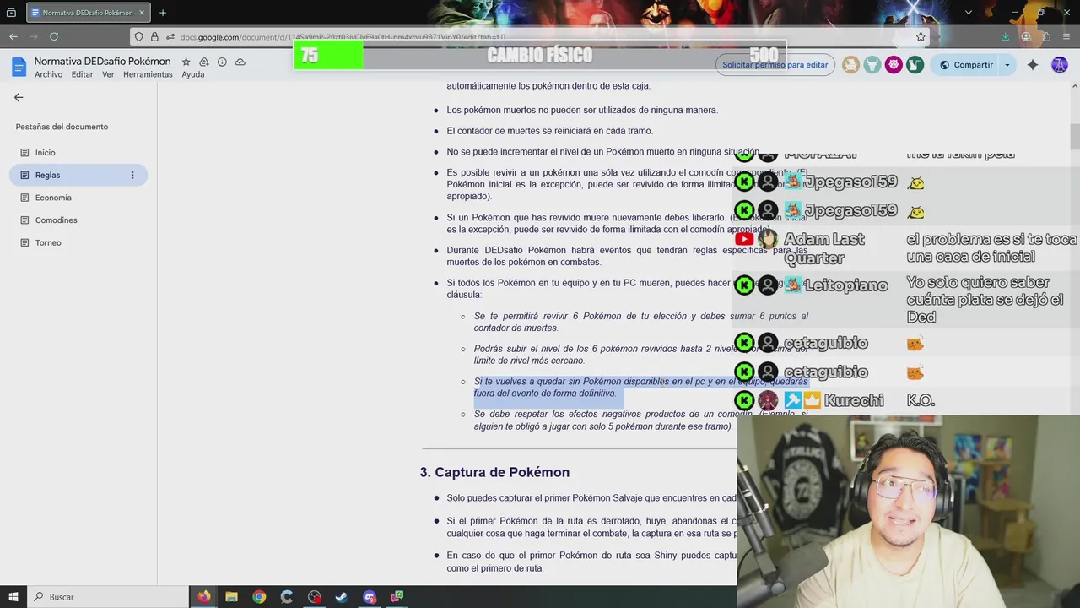The image size is (1080, 608).
Task: Open File Explorer from the taskbar
Action: point(231,597)
